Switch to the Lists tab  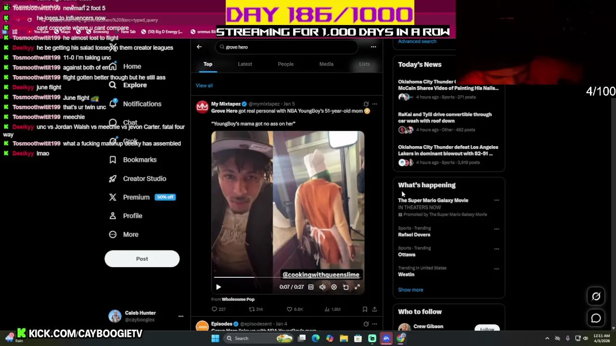click(x=364, y=64)
